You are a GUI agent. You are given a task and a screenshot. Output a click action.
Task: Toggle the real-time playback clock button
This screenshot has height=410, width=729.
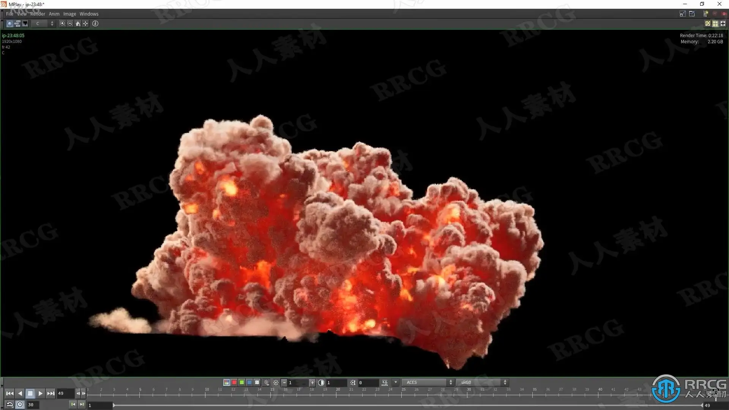[x=20, y=405]
